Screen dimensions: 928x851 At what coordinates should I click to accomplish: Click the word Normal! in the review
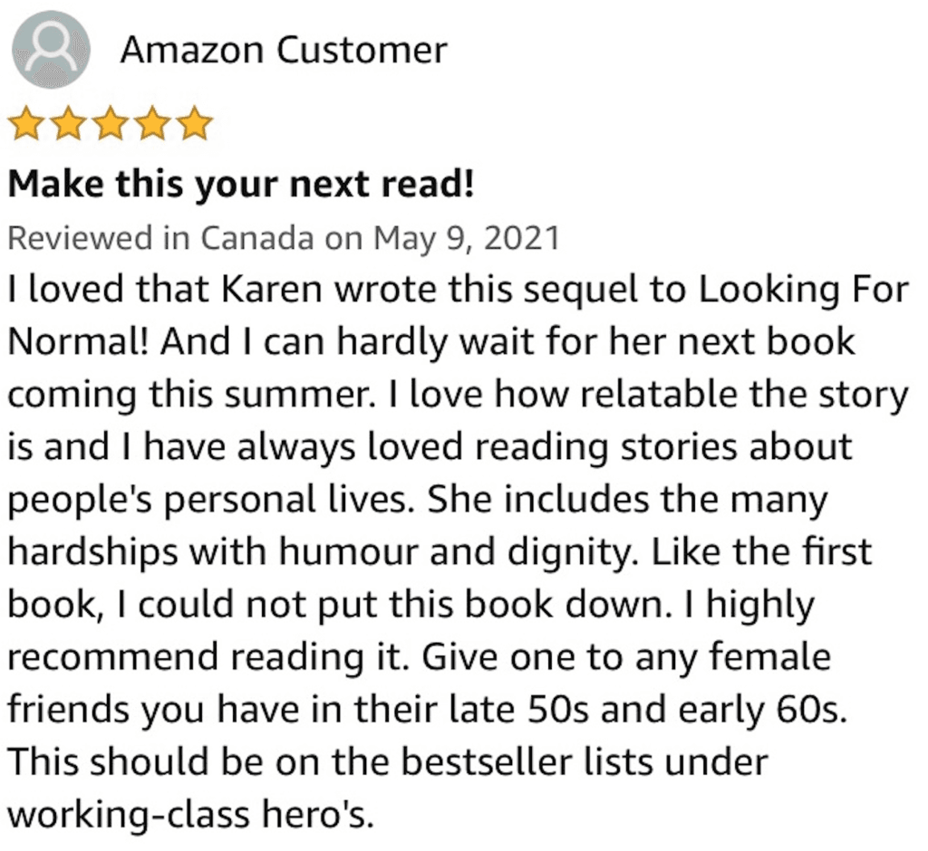[78, 342]
